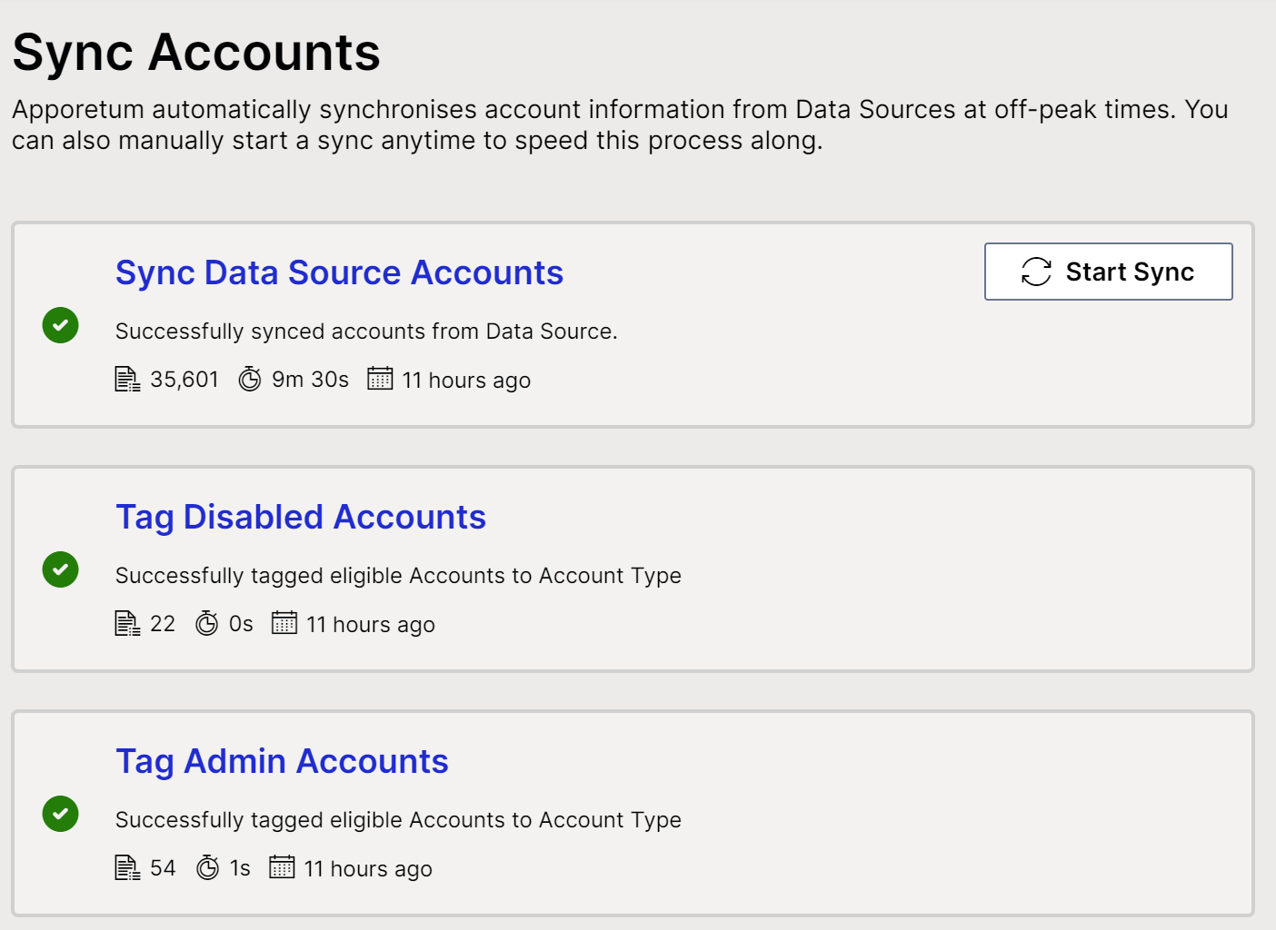Click 'Successfully synced accounts from Data Source.' message
The height and width of the screenshot is (930, 1276).
coord(366,331)
